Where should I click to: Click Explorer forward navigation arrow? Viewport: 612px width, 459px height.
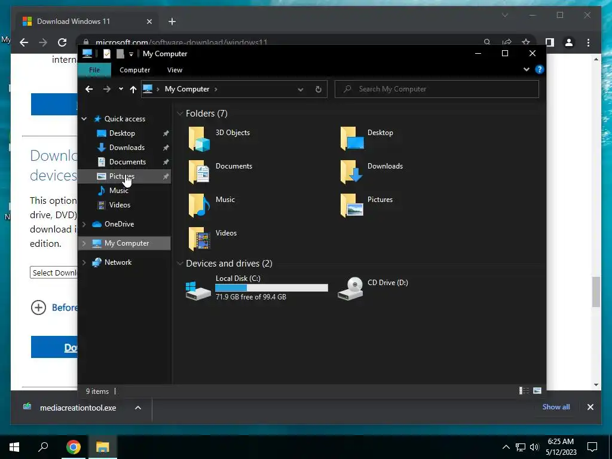[106, 89]
